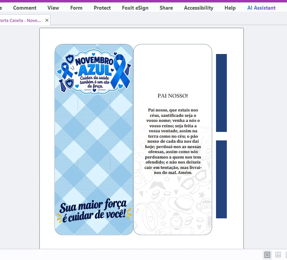The image size is (287, 260).
Task: Click the upper dark blue strip on page
Action: (221, 93)
